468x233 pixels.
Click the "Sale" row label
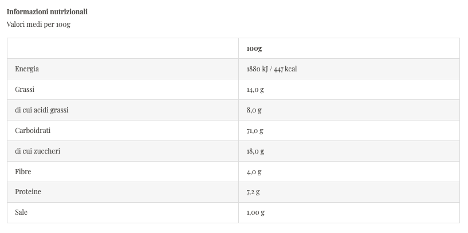[x=21, y=212]
